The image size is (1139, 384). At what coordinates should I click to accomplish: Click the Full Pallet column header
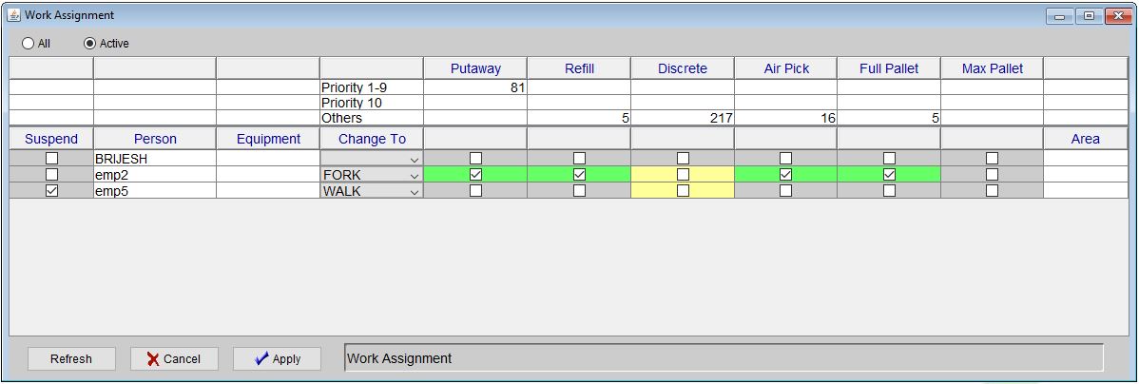pos(889,68)
